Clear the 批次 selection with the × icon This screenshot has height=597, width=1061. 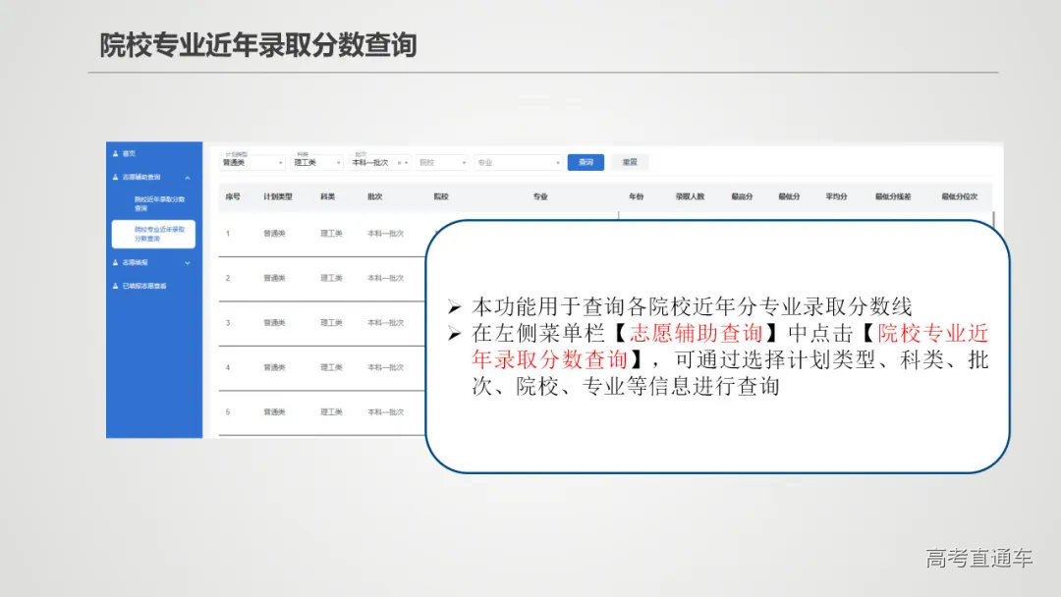coord(399,162)
